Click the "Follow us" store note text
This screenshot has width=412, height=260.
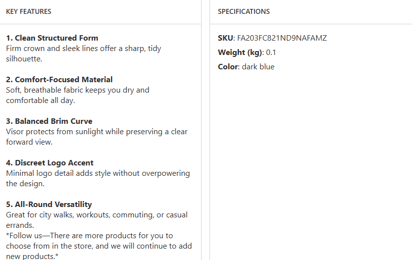pyautogui.click(x=89, y=236)
